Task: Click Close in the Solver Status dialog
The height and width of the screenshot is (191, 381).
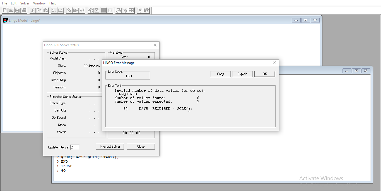Action: pos(141,146)
